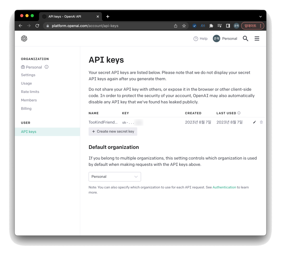Open Rate limits in the sidebar
This screenshot has height=255, width=281.
[x=30, y=92]
